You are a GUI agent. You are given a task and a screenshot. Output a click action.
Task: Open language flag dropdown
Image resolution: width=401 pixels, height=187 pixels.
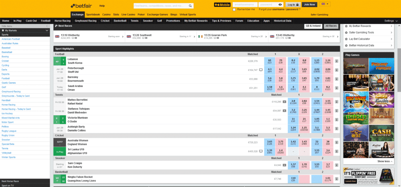(x=325, y=4)
